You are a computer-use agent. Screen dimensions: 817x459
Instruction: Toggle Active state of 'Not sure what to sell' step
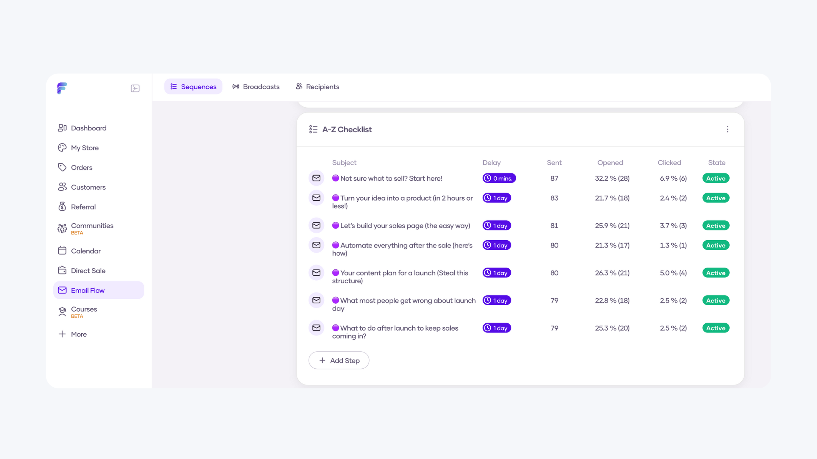[x=715, y=178]
